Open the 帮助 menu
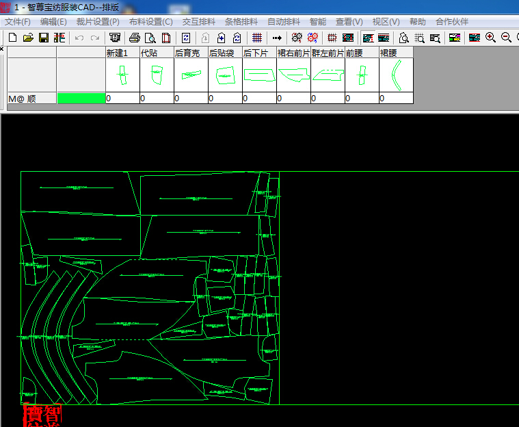This screenshot has width=519, height=427. pos(417,22)
